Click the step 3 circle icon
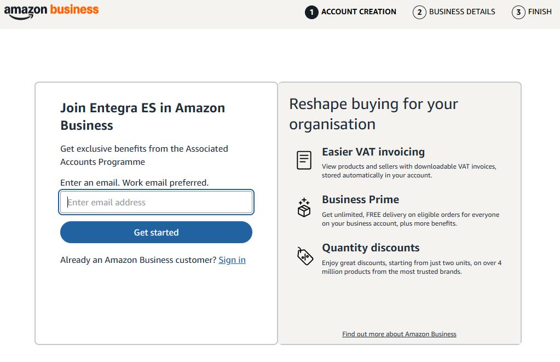Viewport: 560px width, 362px height. click(x=518, y=12)
